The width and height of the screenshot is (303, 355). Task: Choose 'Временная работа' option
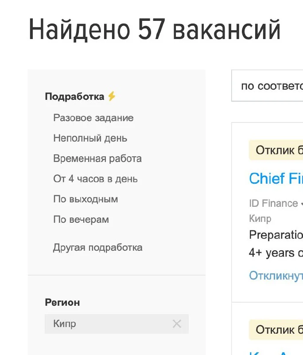point(97,158)
